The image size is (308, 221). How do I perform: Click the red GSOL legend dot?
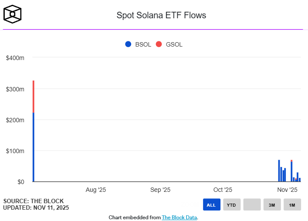159,44
